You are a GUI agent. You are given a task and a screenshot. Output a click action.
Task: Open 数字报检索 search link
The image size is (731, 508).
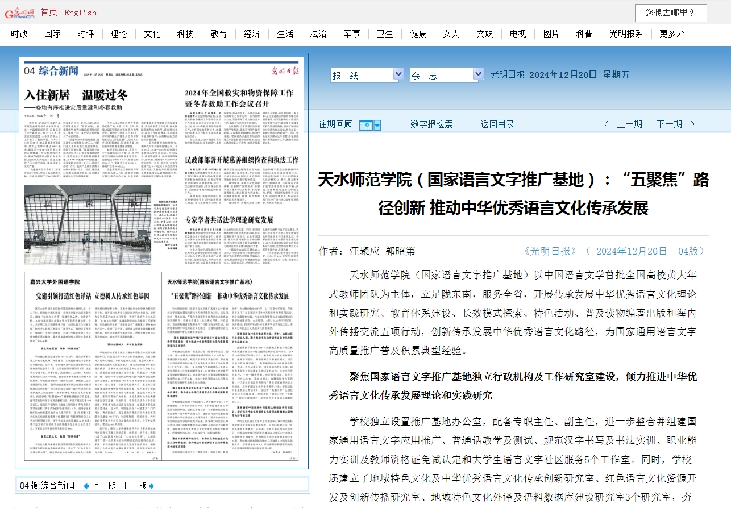click(431, 124)
